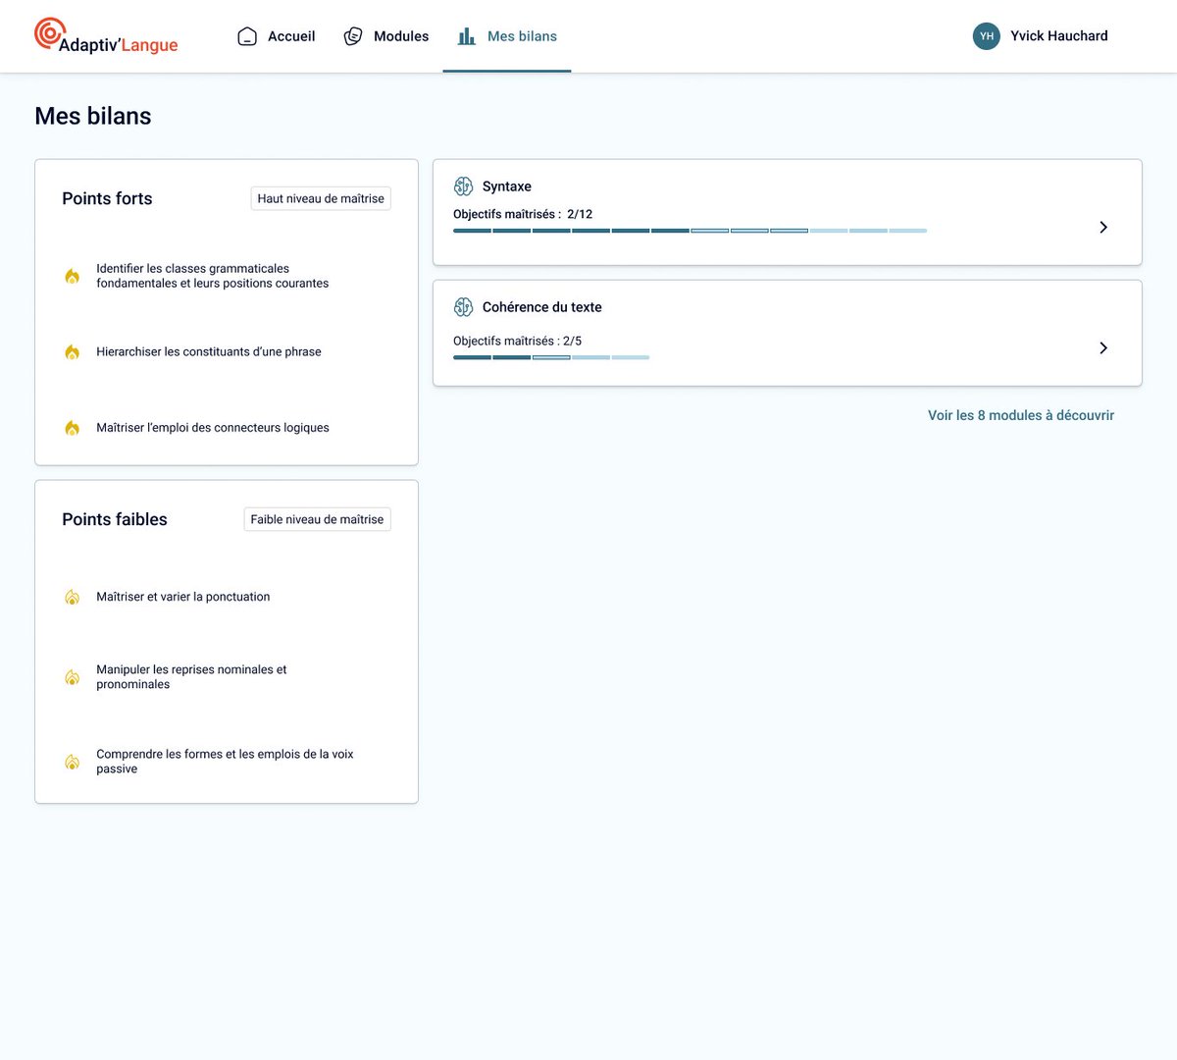
Task: Click the Mes bilans bar chart icon
Action: click(x=467, y=36)
